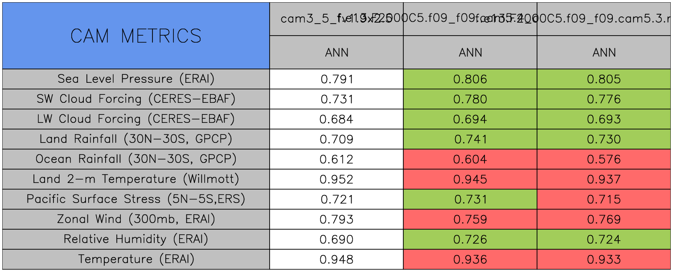
Task: Select the green cell with value 0.780
Action: click(470, 99)
